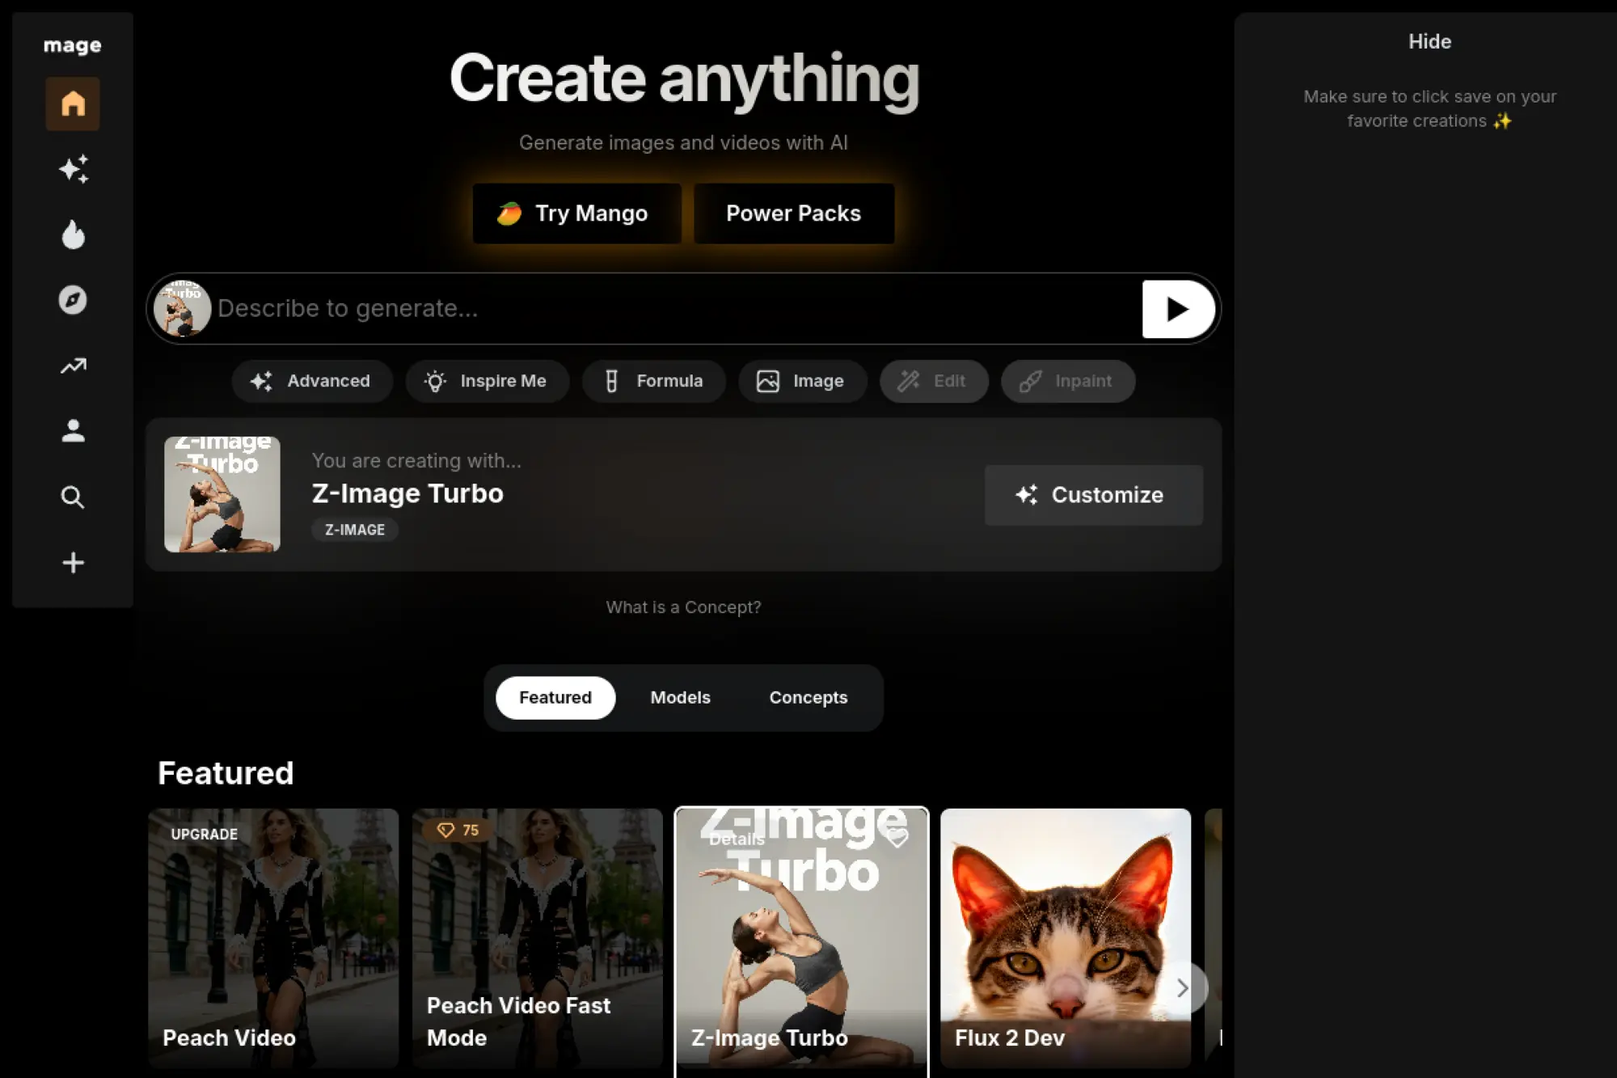The image size is (1617, 1078).
Task: Toggle the Advanced options chip
Action: 312,381
